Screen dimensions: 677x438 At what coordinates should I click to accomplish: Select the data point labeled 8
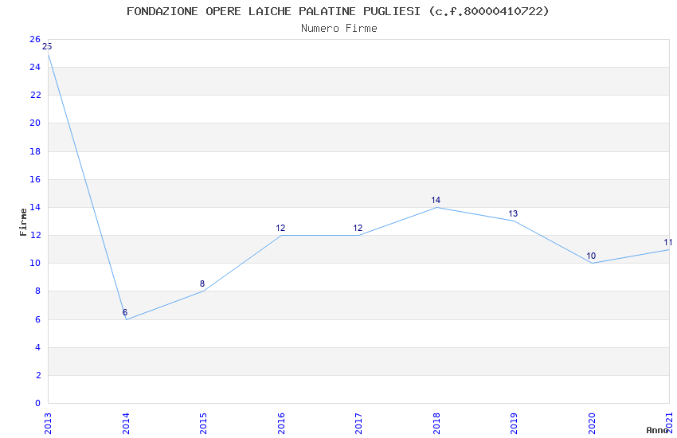[202, 284]
